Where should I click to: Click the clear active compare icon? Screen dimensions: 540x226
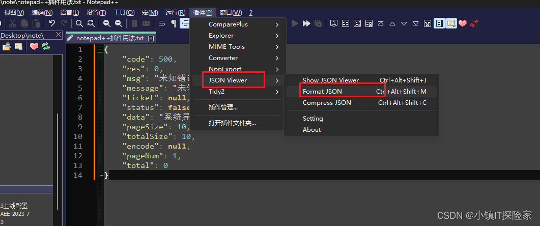click(369, 23)
